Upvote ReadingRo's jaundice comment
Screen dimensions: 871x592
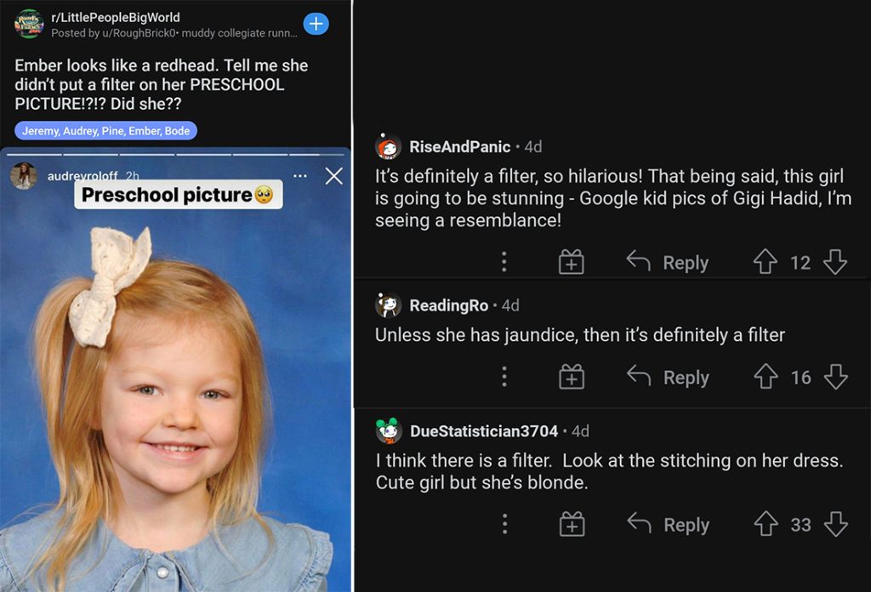(766, 377)
